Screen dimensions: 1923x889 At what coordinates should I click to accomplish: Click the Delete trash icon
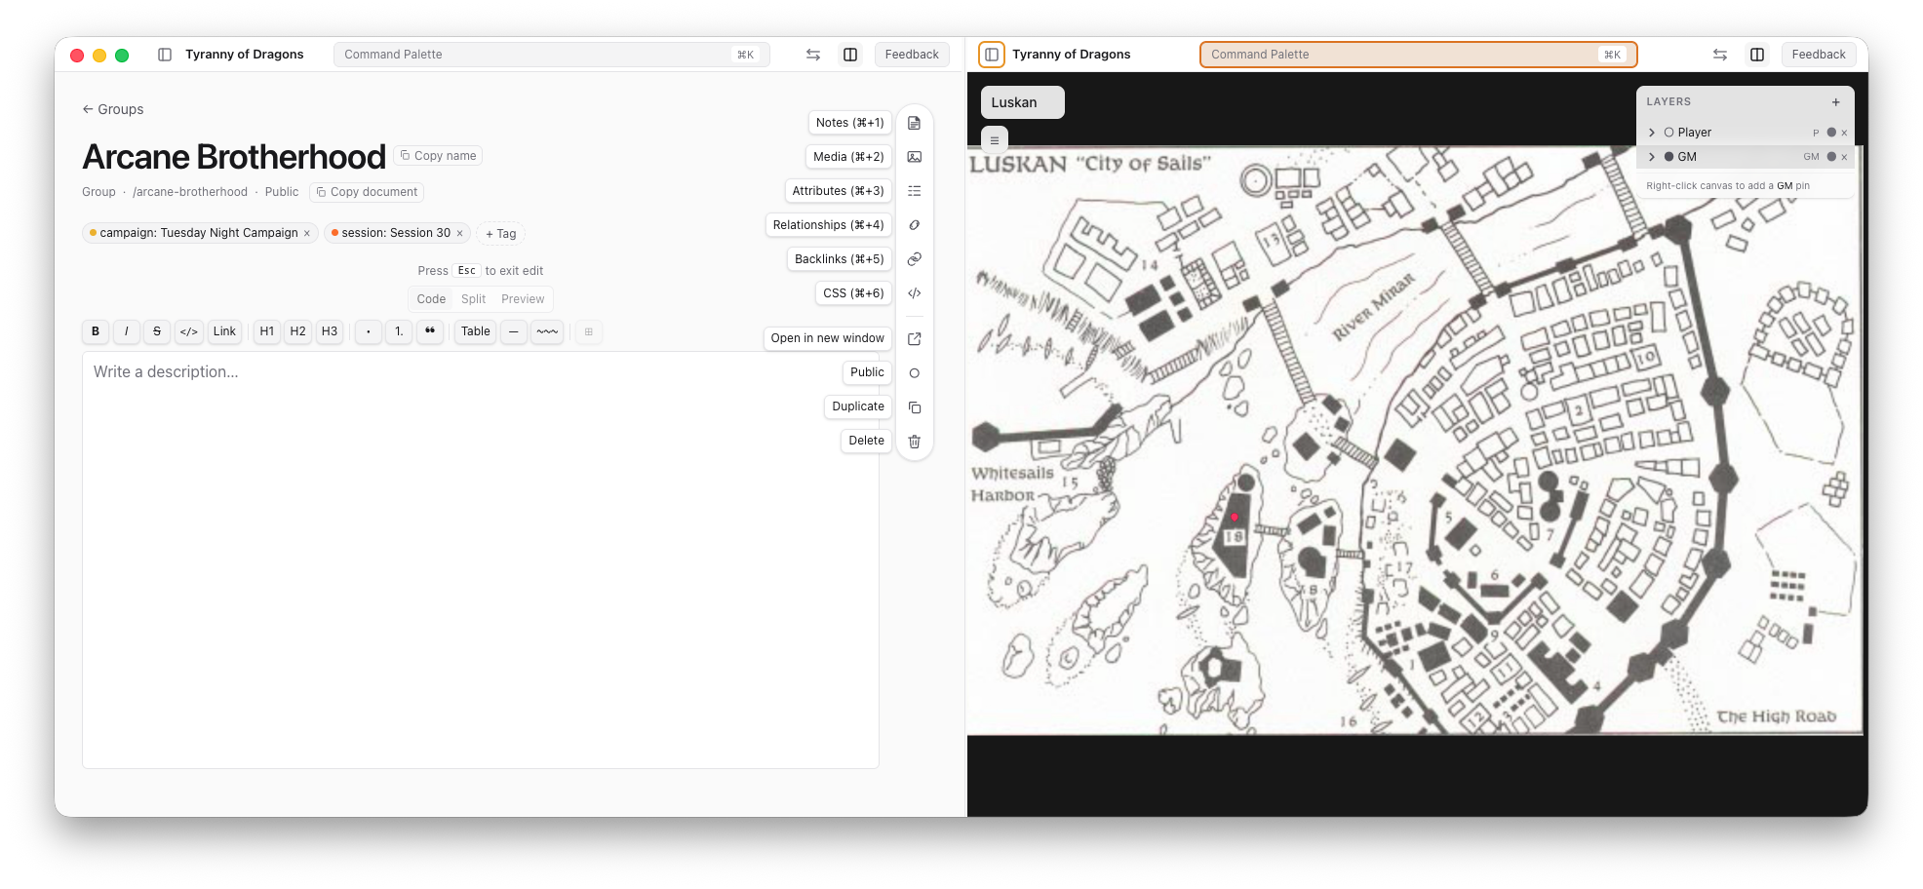click(914, 442)
